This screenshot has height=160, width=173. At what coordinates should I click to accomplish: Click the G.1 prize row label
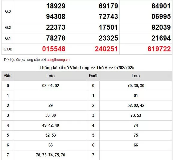(8, 38)
